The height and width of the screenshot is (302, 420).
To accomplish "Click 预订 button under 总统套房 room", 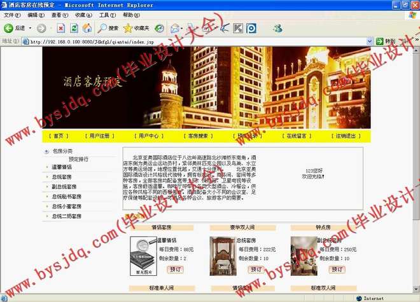I will click(255, 270).
